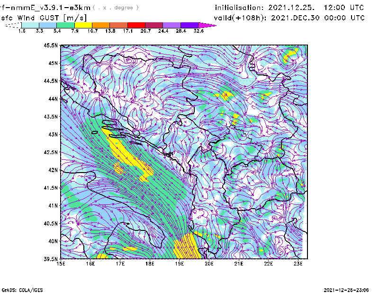
Task: Click the 22E longitude label
Action: tap(268, 264)
